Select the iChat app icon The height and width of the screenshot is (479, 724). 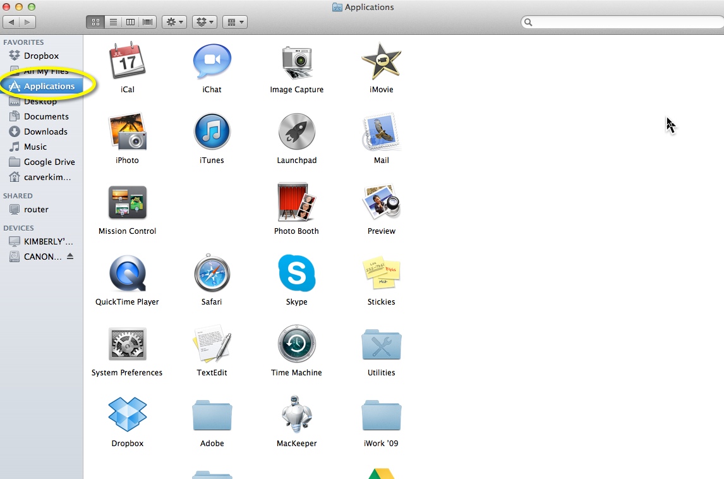coord(212,61)
